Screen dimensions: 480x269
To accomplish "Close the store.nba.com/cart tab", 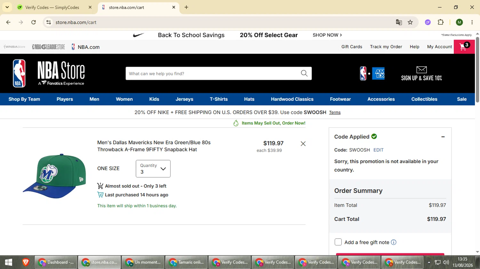I will click(x=174, y=7).
